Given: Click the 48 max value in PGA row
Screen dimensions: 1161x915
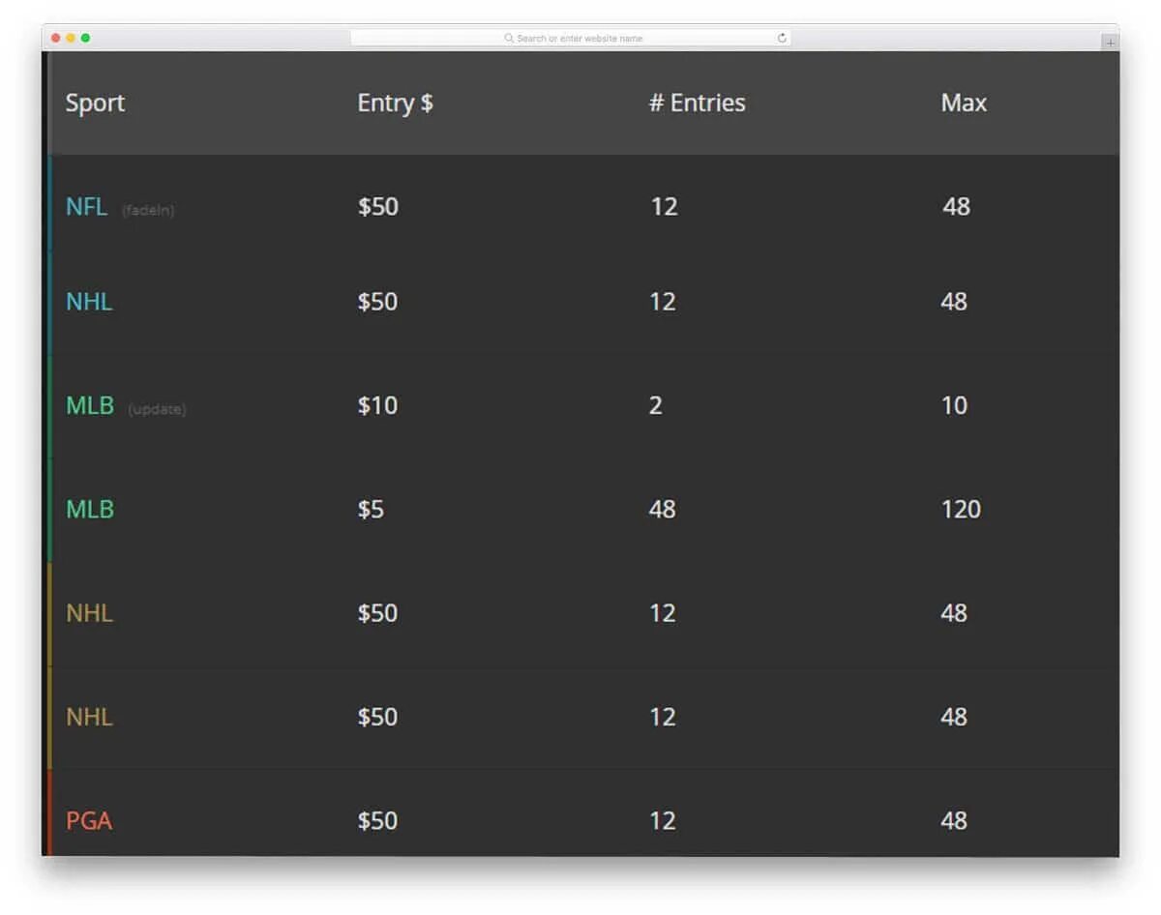Looking at the screenshot, I should pyautogui.click(x=954, y=820).
